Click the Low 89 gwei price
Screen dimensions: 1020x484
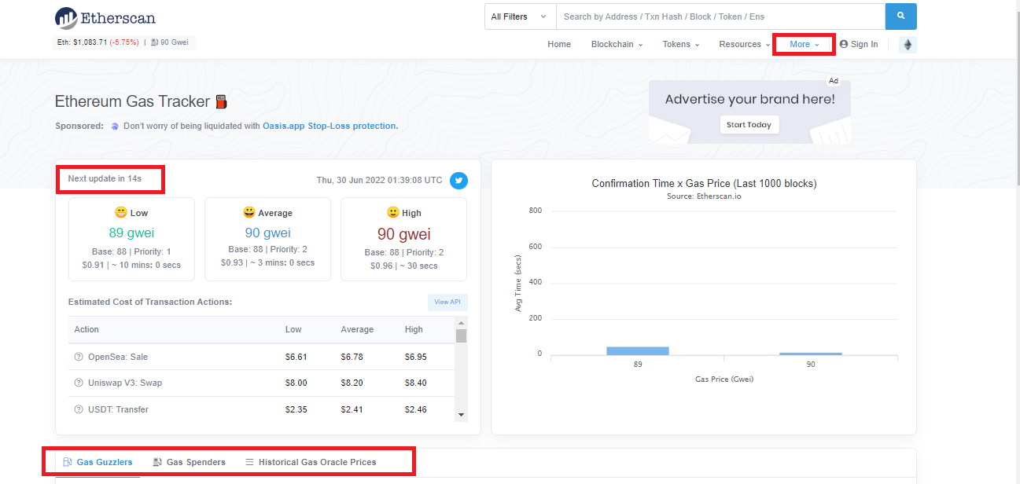pyautogui.click(x=131, y=233)
